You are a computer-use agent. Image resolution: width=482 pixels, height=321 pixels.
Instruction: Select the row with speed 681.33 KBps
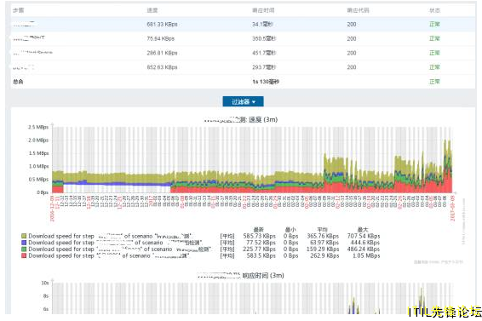point(243,25)
